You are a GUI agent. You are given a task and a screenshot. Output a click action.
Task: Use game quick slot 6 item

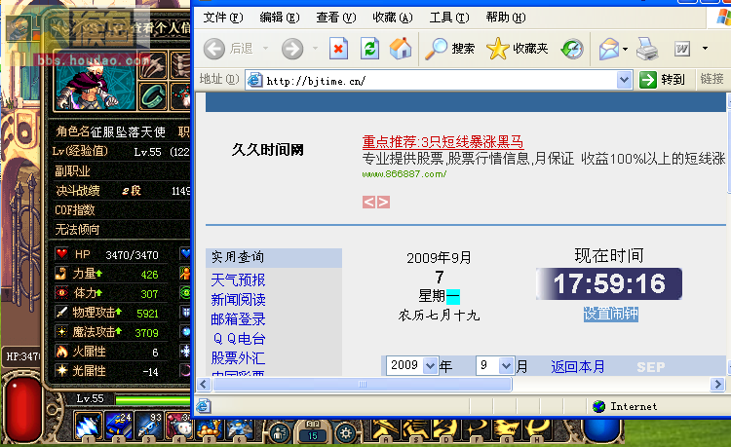240,430
